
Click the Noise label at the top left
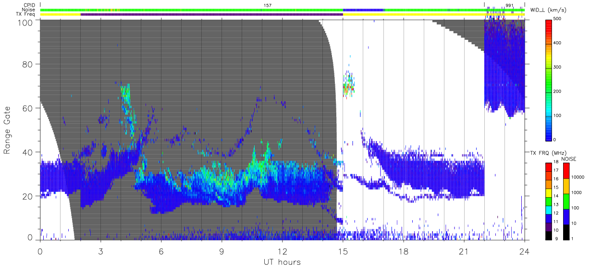[x=29, y=10]
